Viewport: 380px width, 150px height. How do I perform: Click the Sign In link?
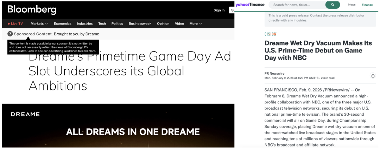click(x=219, y=10)
